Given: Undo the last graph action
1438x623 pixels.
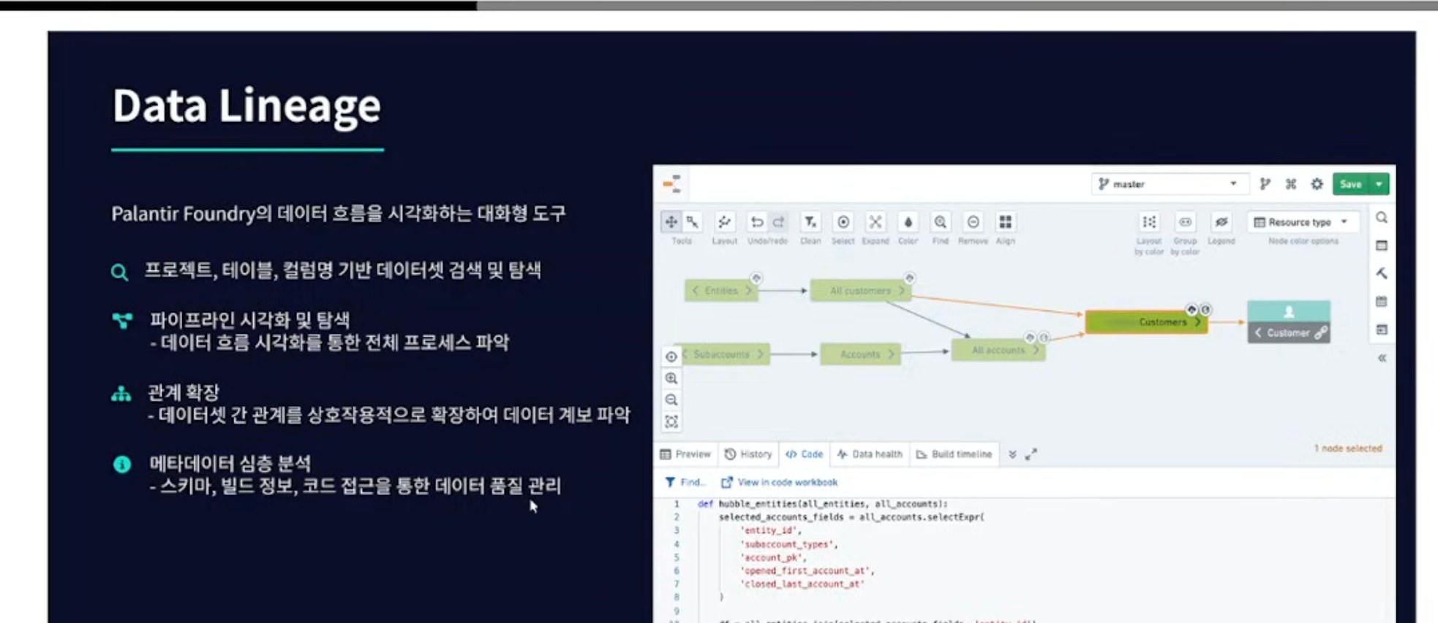Looking at the screenshot, I should [757, 222].
